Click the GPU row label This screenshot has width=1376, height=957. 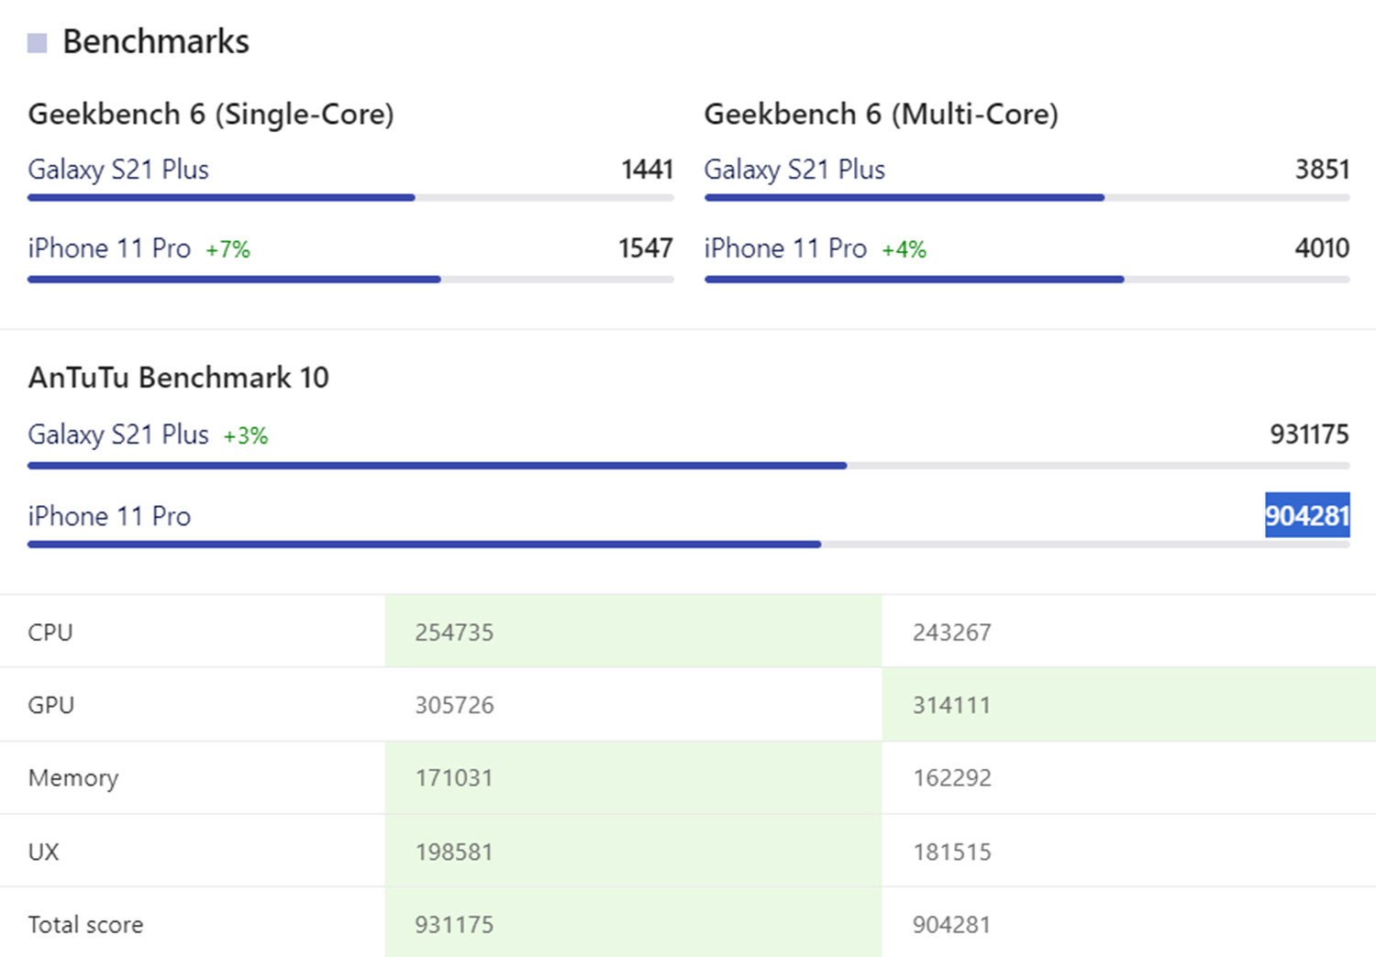pyautogui.click(x=51, y=705)
